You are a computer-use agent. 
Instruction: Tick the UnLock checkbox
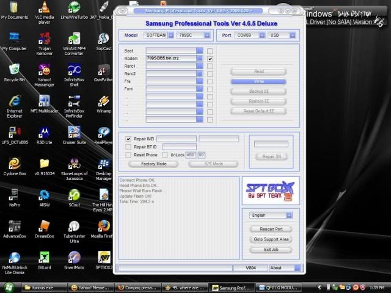[x=165, y=154]
